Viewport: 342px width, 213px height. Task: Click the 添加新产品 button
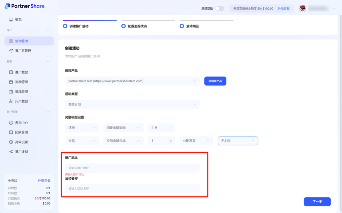tap(215, 81)
